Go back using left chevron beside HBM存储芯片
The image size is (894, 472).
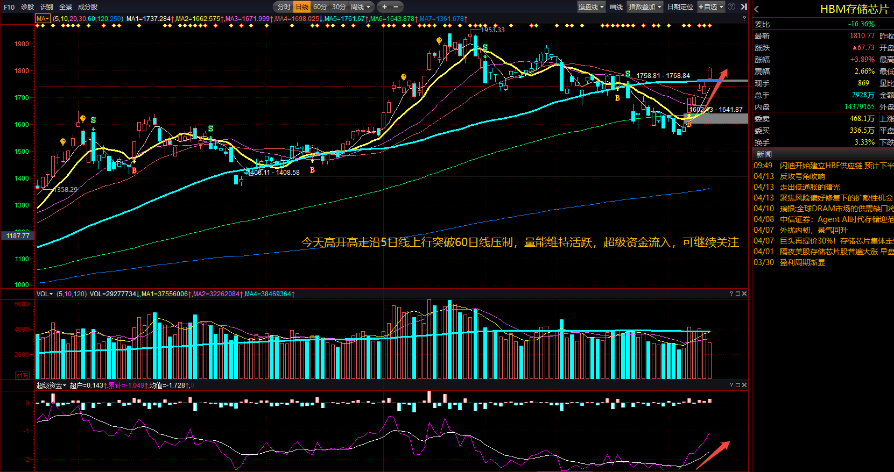(x=757, y=9)
